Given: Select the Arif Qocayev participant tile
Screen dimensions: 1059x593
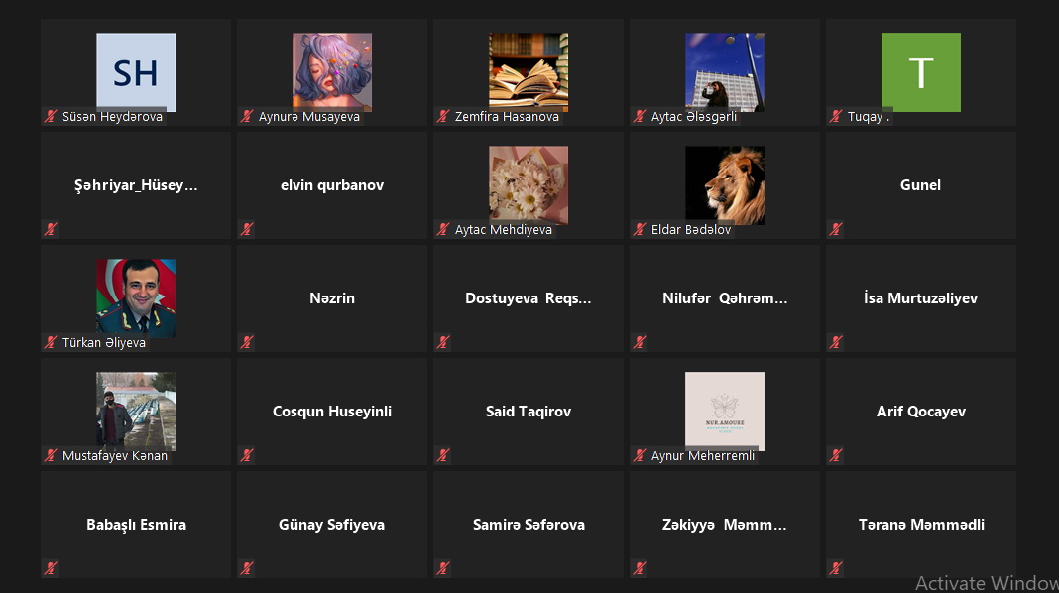Looking at the screenshot, I should [x=921, y=412].
